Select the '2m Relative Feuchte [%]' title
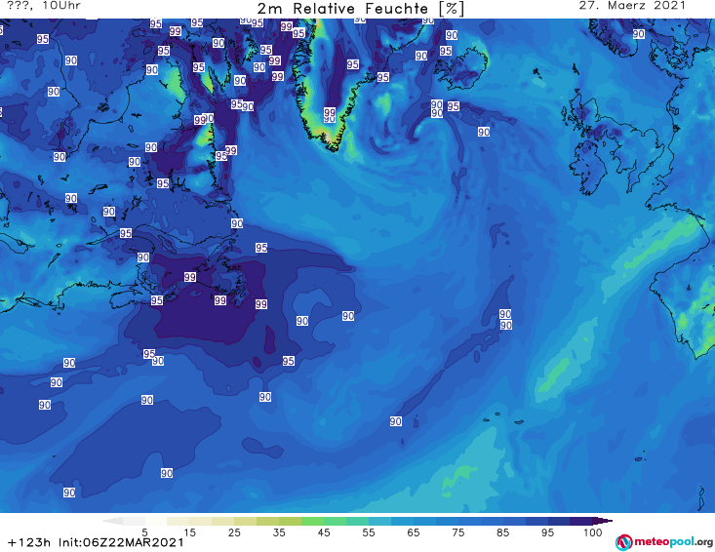The image size is (715, 552). (361, 9)
